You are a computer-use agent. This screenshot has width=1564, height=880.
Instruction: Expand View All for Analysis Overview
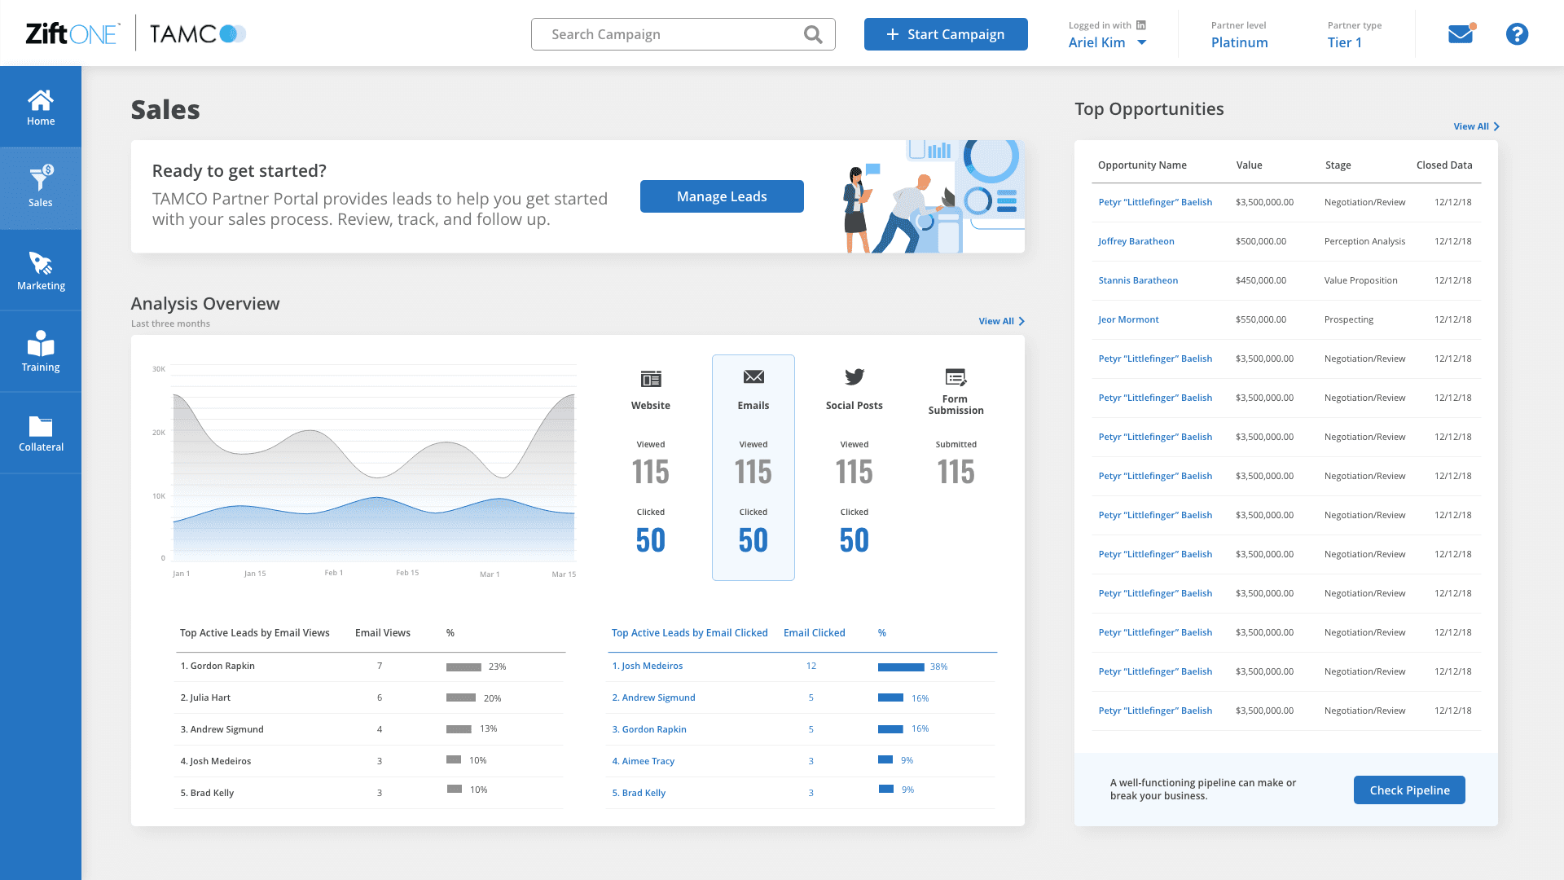(x=1000, y=321)
